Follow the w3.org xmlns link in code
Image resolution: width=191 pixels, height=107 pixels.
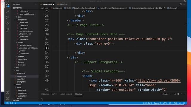tap(159, 81)
